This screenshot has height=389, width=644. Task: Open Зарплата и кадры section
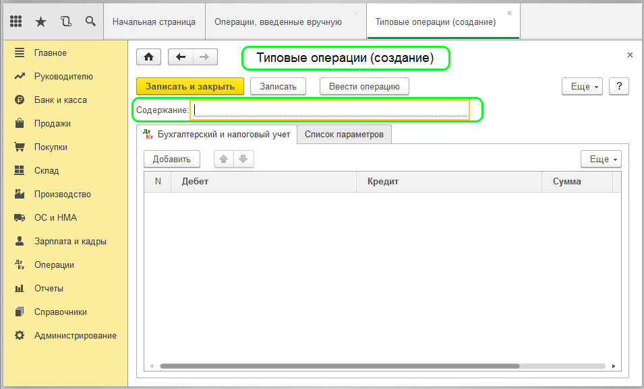(x=70, y=241)
